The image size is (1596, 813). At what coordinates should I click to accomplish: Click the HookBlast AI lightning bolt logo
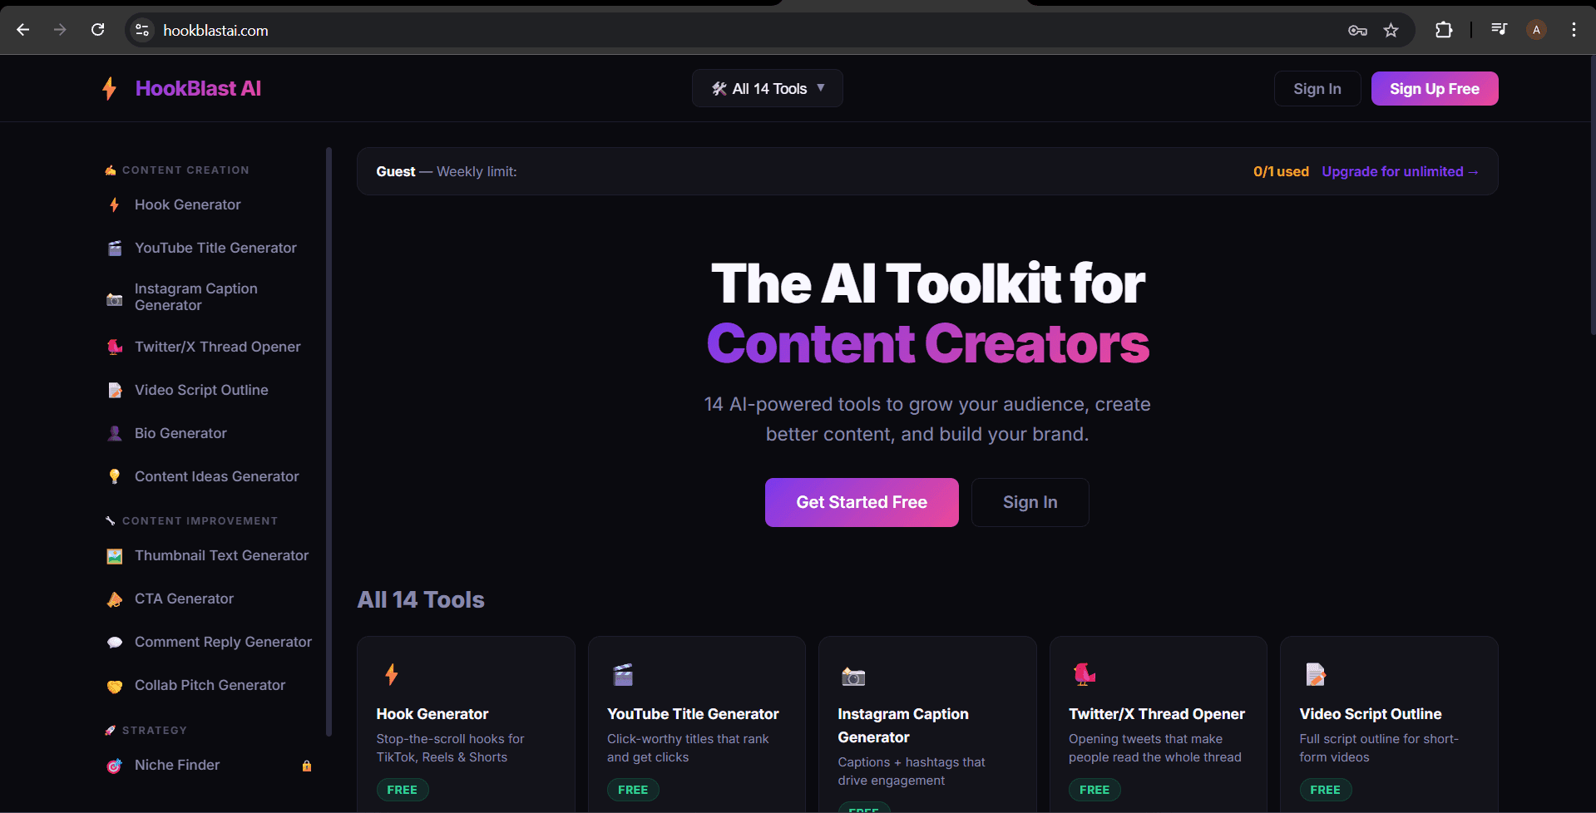click(109, 88)
